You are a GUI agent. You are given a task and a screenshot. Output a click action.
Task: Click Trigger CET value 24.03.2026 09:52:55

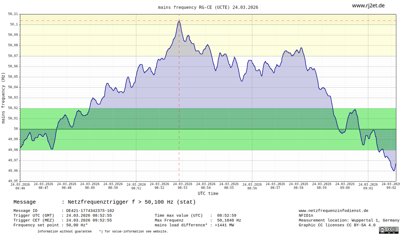tap(89, 220)
